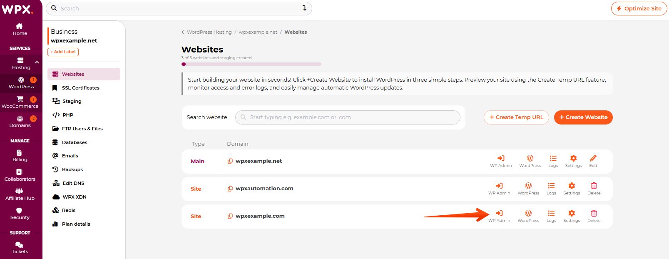
Task: Open WordPress icon for wpxexample.com row
Action: pos(528,216)
